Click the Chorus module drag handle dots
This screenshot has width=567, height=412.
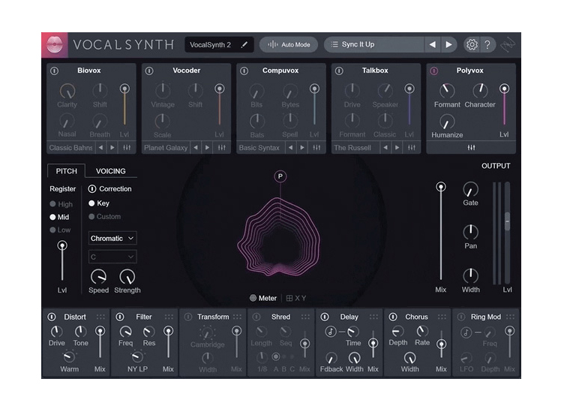(442, 317)
